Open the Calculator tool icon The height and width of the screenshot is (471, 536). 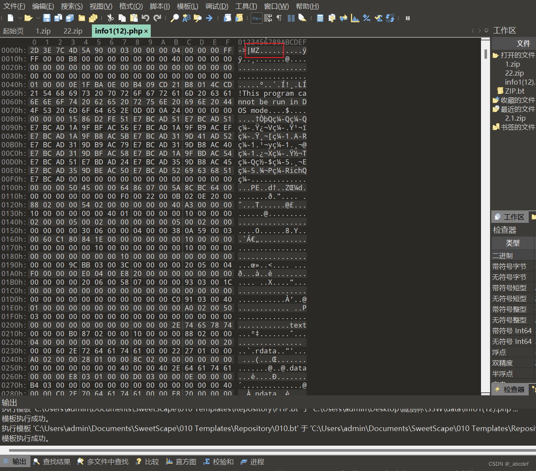tap(320, 18)
